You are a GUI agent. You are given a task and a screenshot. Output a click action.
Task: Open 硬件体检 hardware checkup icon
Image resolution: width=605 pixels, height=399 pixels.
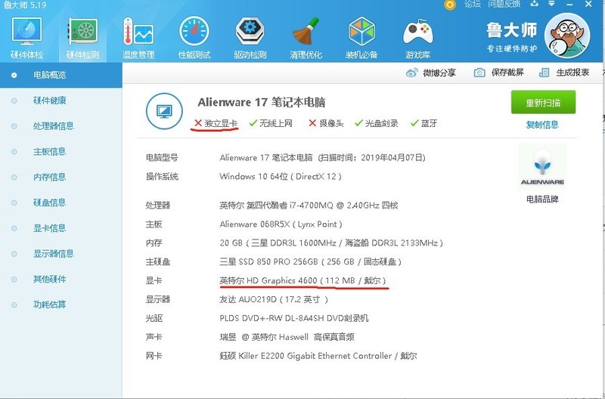tap(27, 35)
